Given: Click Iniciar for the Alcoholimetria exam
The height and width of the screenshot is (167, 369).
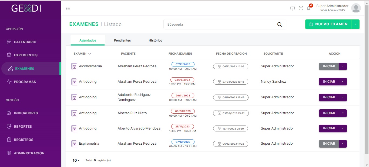Looking at the screenshot, I should [x=329, y=66].
